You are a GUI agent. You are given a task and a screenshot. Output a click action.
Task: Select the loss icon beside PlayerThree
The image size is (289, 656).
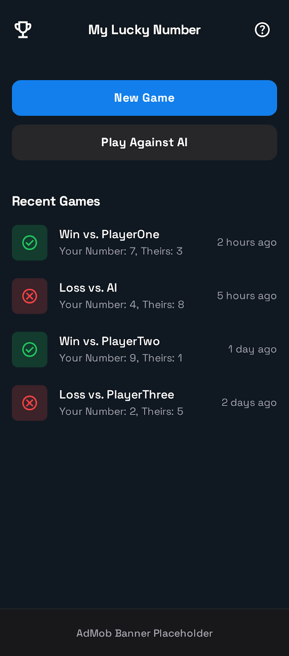[29, 403]
